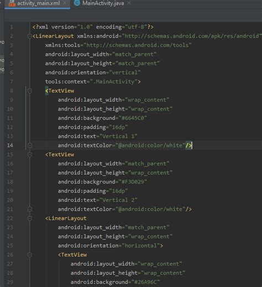Click the text value "Vertical 2"
The width and height of the screenshot is (262, 287).
coord(118,200)
